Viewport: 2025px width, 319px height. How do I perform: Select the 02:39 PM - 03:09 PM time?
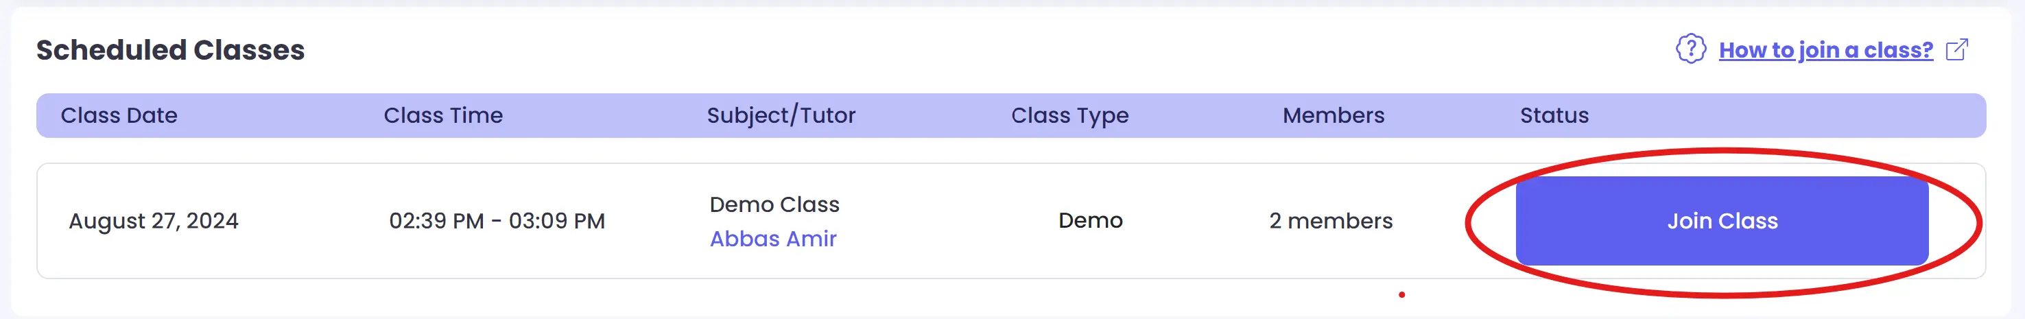[497, 221]
